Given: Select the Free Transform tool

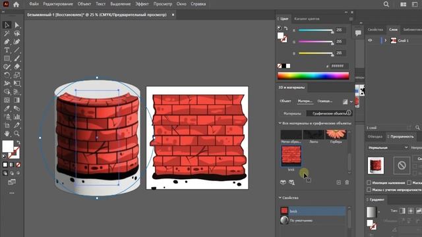Looking at the screenshot, I should [17, 84].
